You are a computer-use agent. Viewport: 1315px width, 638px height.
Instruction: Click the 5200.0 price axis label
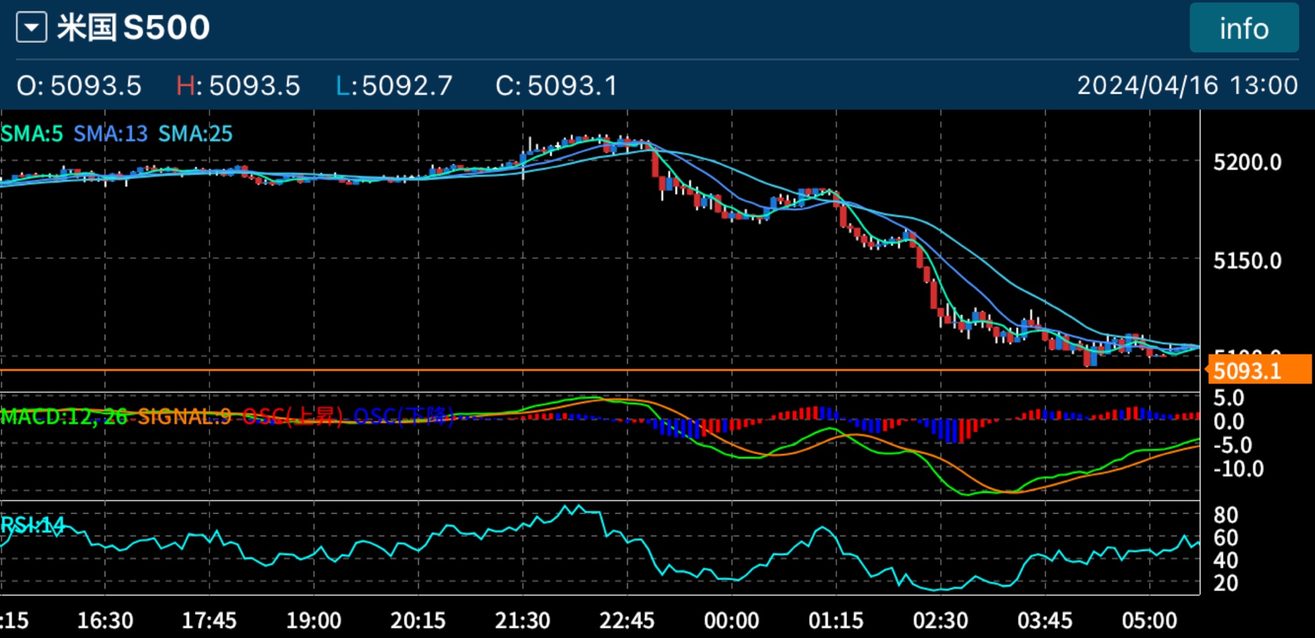click(x=1247, y=162)
